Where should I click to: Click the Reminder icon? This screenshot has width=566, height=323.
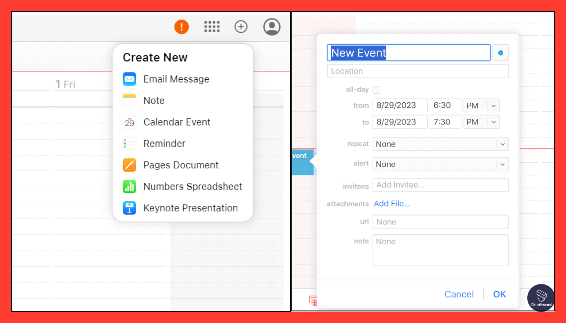click(x=129, y=143)
